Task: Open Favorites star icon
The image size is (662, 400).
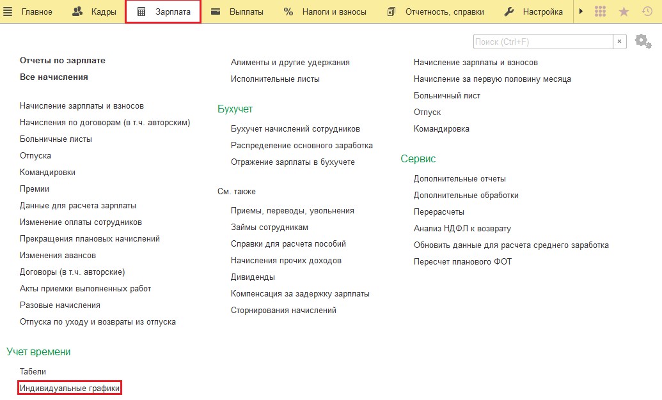Action: pyautogui.click(x=624, y=12)
